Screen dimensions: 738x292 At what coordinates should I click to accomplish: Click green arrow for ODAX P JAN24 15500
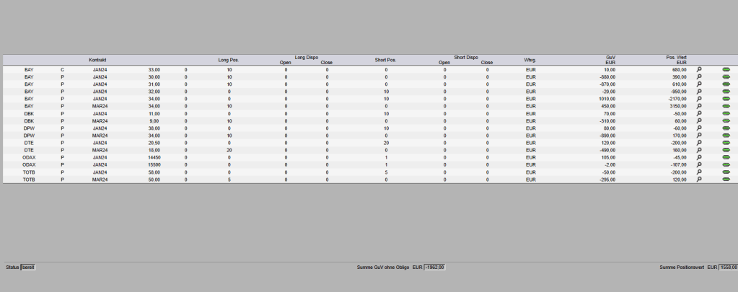pos(726,164)
